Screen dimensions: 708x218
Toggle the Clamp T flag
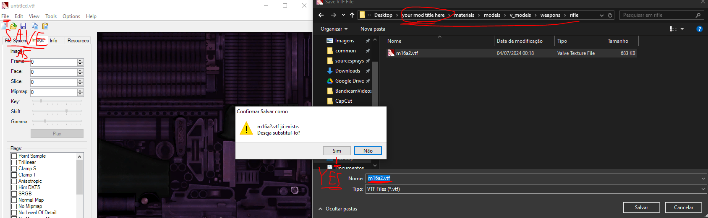point(14,175)
